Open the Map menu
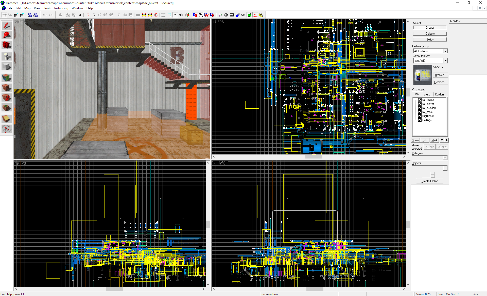Viewport: 487px width, 296px height. [x=27, y=8]
